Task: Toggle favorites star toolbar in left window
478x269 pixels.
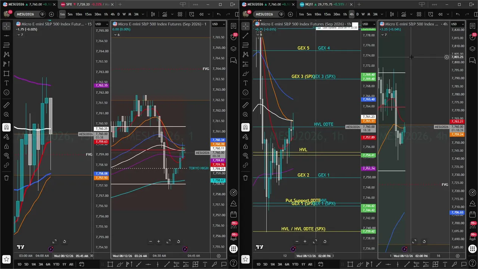Action: tap(6, 259)
